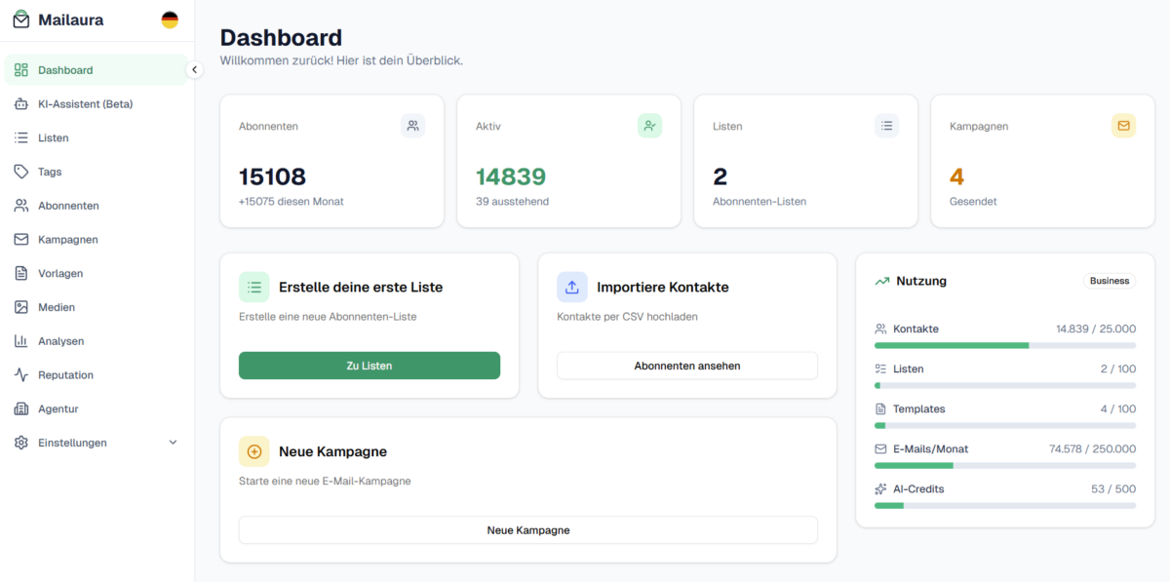The image size is (1170, 582).
Task: Select the Reputation sidebar icon
Action: pyautogui.click(x=19, y=374)
